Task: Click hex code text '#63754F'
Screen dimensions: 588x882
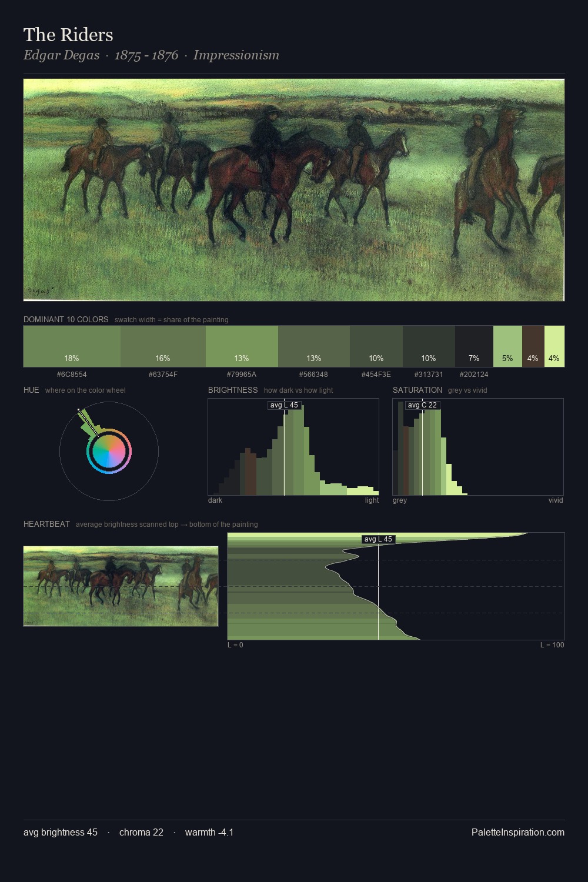Action: tap(163, 375)
